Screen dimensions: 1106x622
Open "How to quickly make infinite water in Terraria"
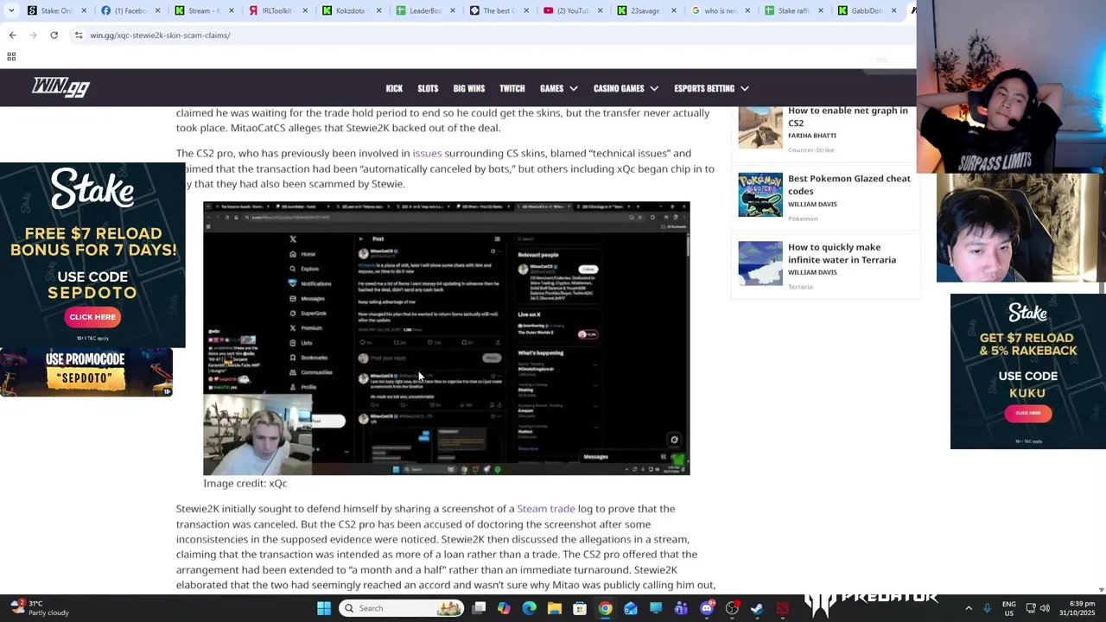842,253
